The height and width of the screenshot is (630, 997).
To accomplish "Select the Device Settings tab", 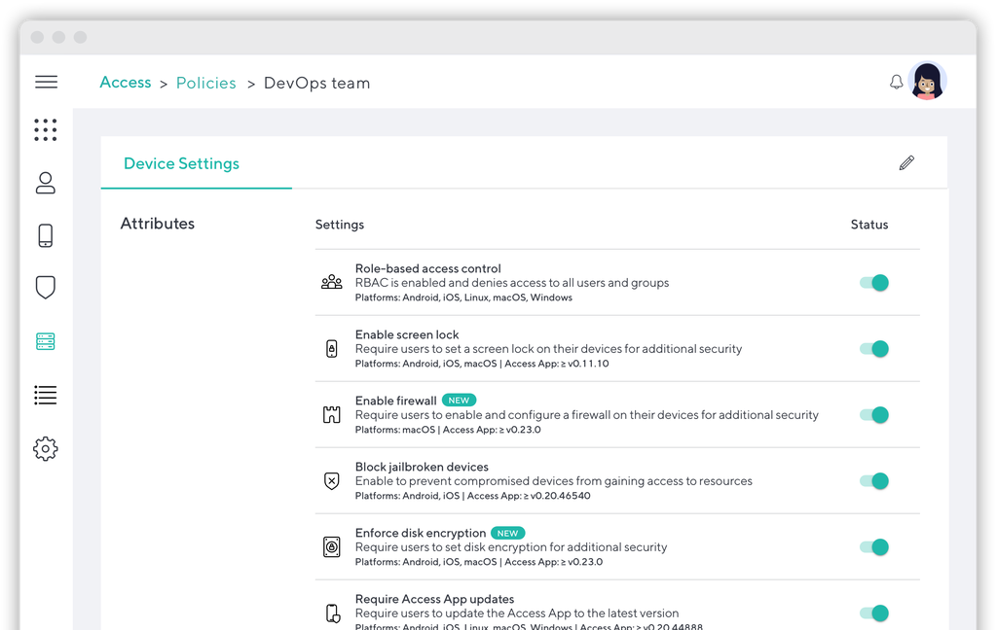I will pos(181,163).
